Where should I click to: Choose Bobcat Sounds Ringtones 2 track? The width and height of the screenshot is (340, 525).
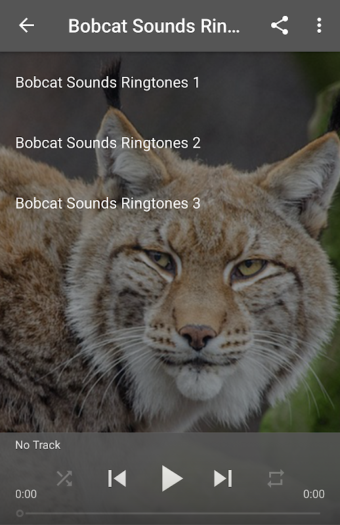point(170,143)
